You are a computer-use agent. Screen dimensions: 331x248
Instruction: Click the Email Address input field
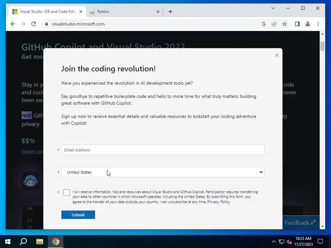pos(163,150)
